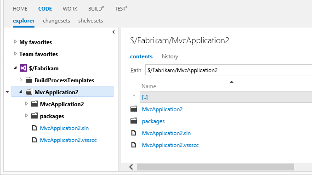Expand Team favorites node

pyautogui.click(x=15, y=54)
